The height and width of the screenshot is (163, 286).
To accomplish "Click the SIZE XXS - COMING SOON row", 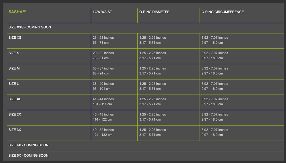I will coord(30,27).
